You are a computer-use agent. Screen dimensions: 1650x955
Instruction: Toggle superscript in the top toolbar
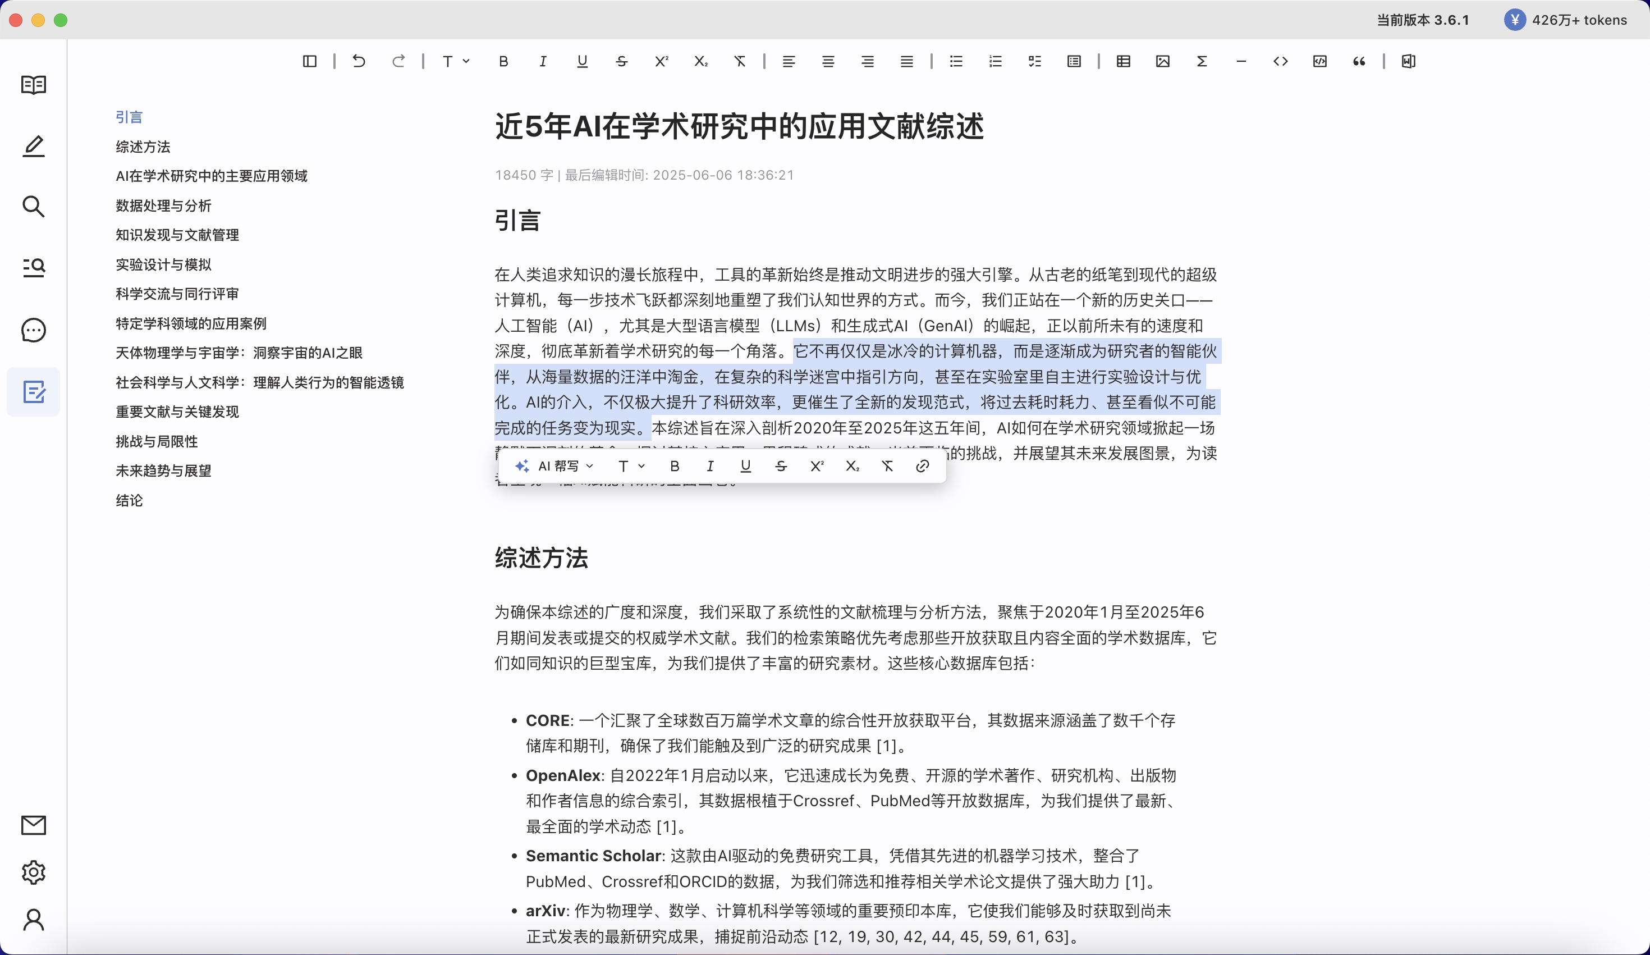point(661,61)
